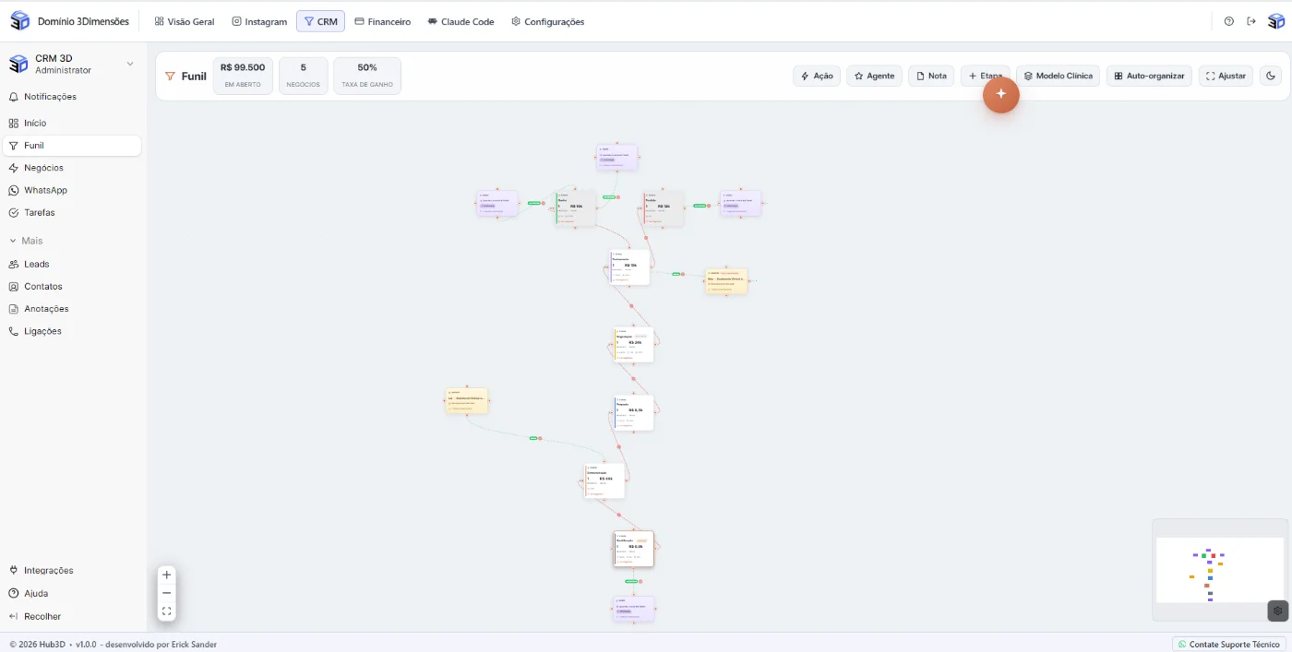Click the Funil funnel icon in the header

click(170, 76)
